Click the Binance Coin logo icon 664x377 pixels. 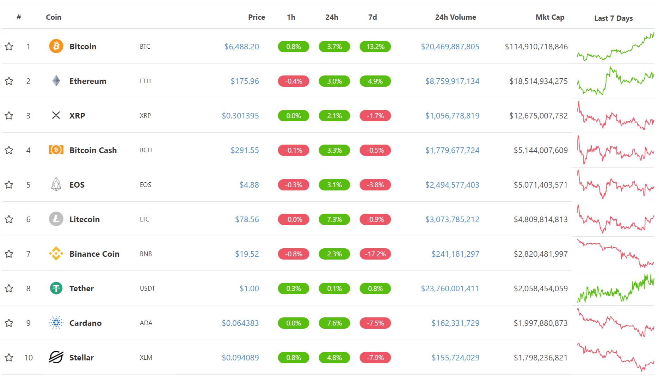(x=56, y=254)
